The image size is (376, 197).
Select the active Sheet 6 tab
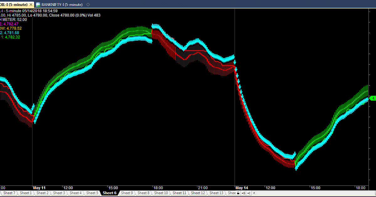[x=110, y=193]
